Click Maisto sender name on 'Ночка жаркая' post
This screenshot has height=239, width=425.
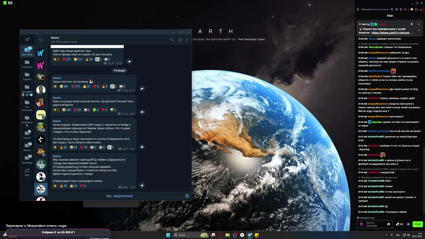tap(57, 121)
